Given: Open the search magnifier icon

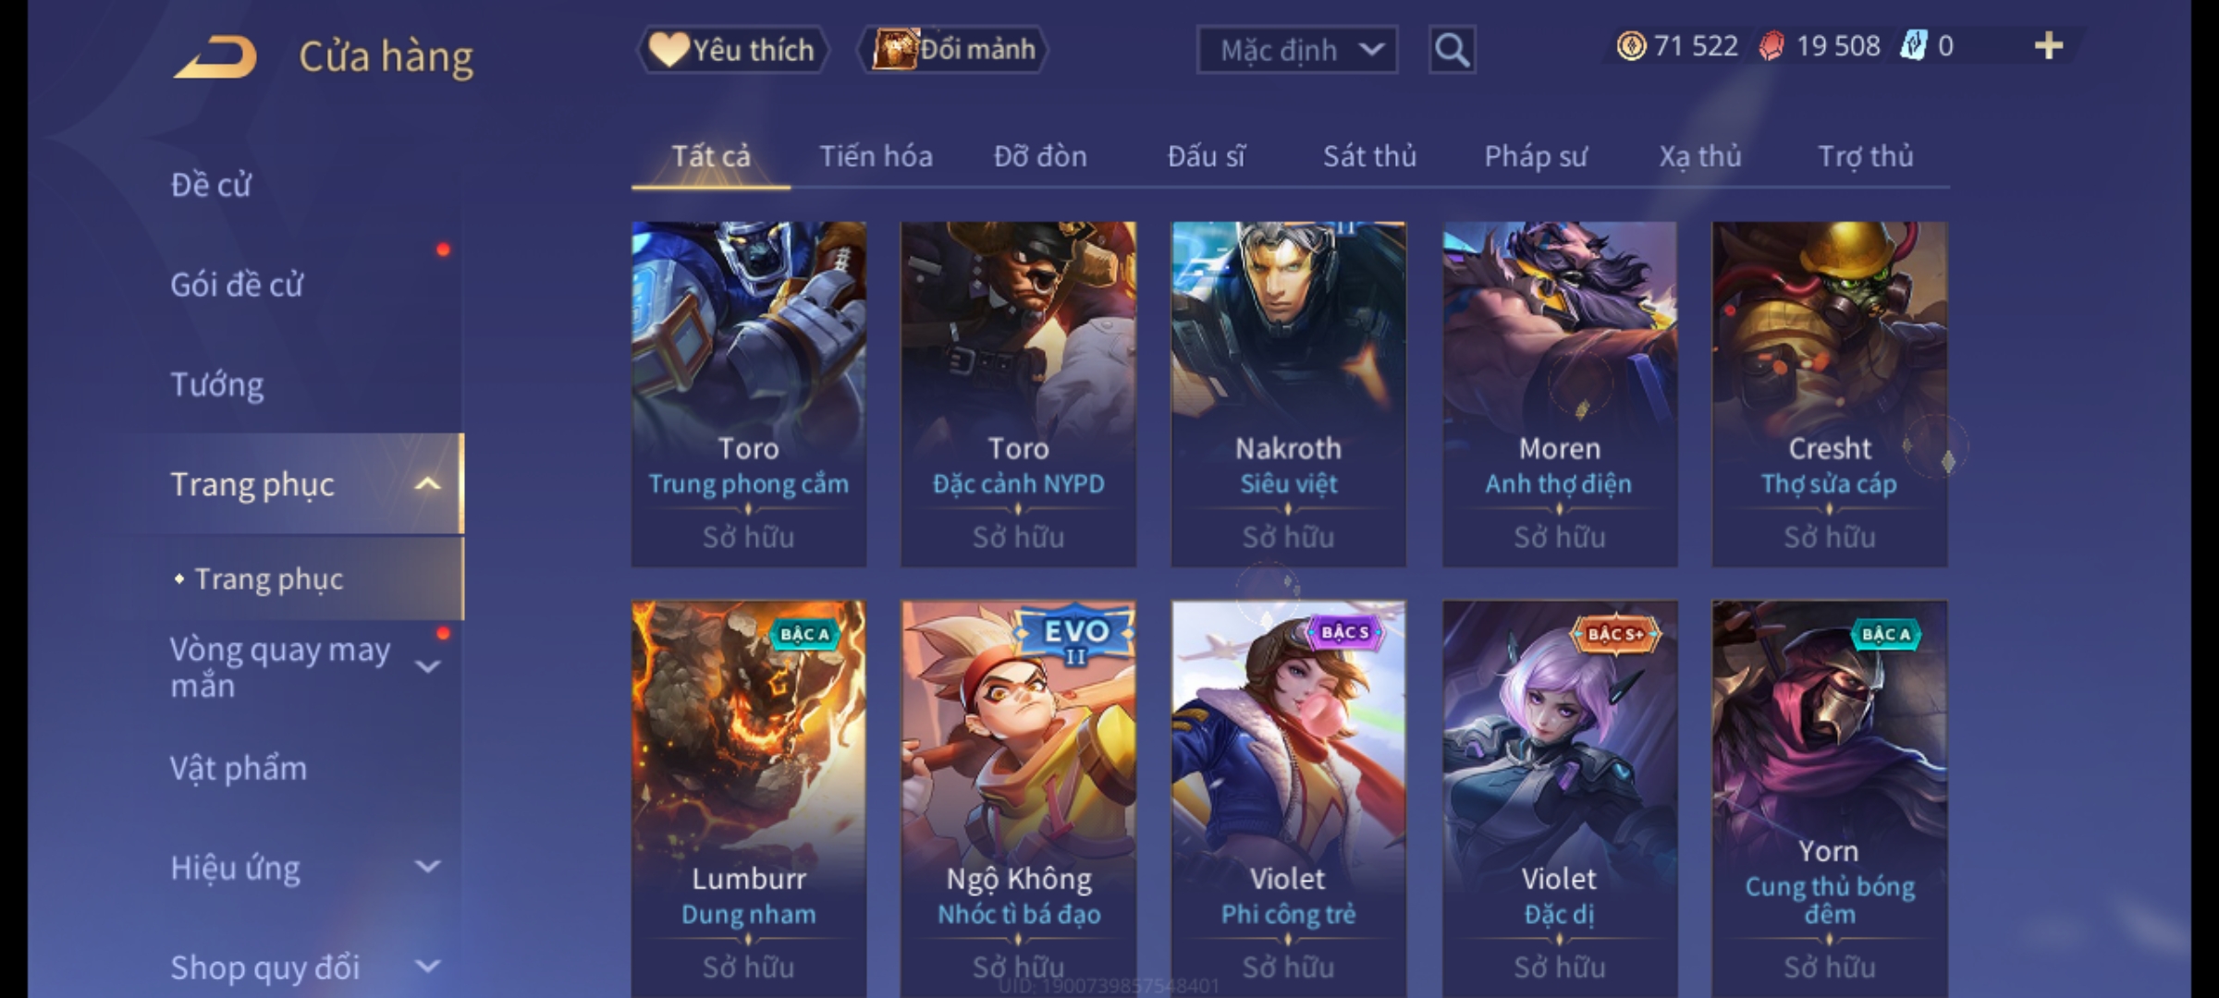Looking at the screenshot, I should [1452, 50].
